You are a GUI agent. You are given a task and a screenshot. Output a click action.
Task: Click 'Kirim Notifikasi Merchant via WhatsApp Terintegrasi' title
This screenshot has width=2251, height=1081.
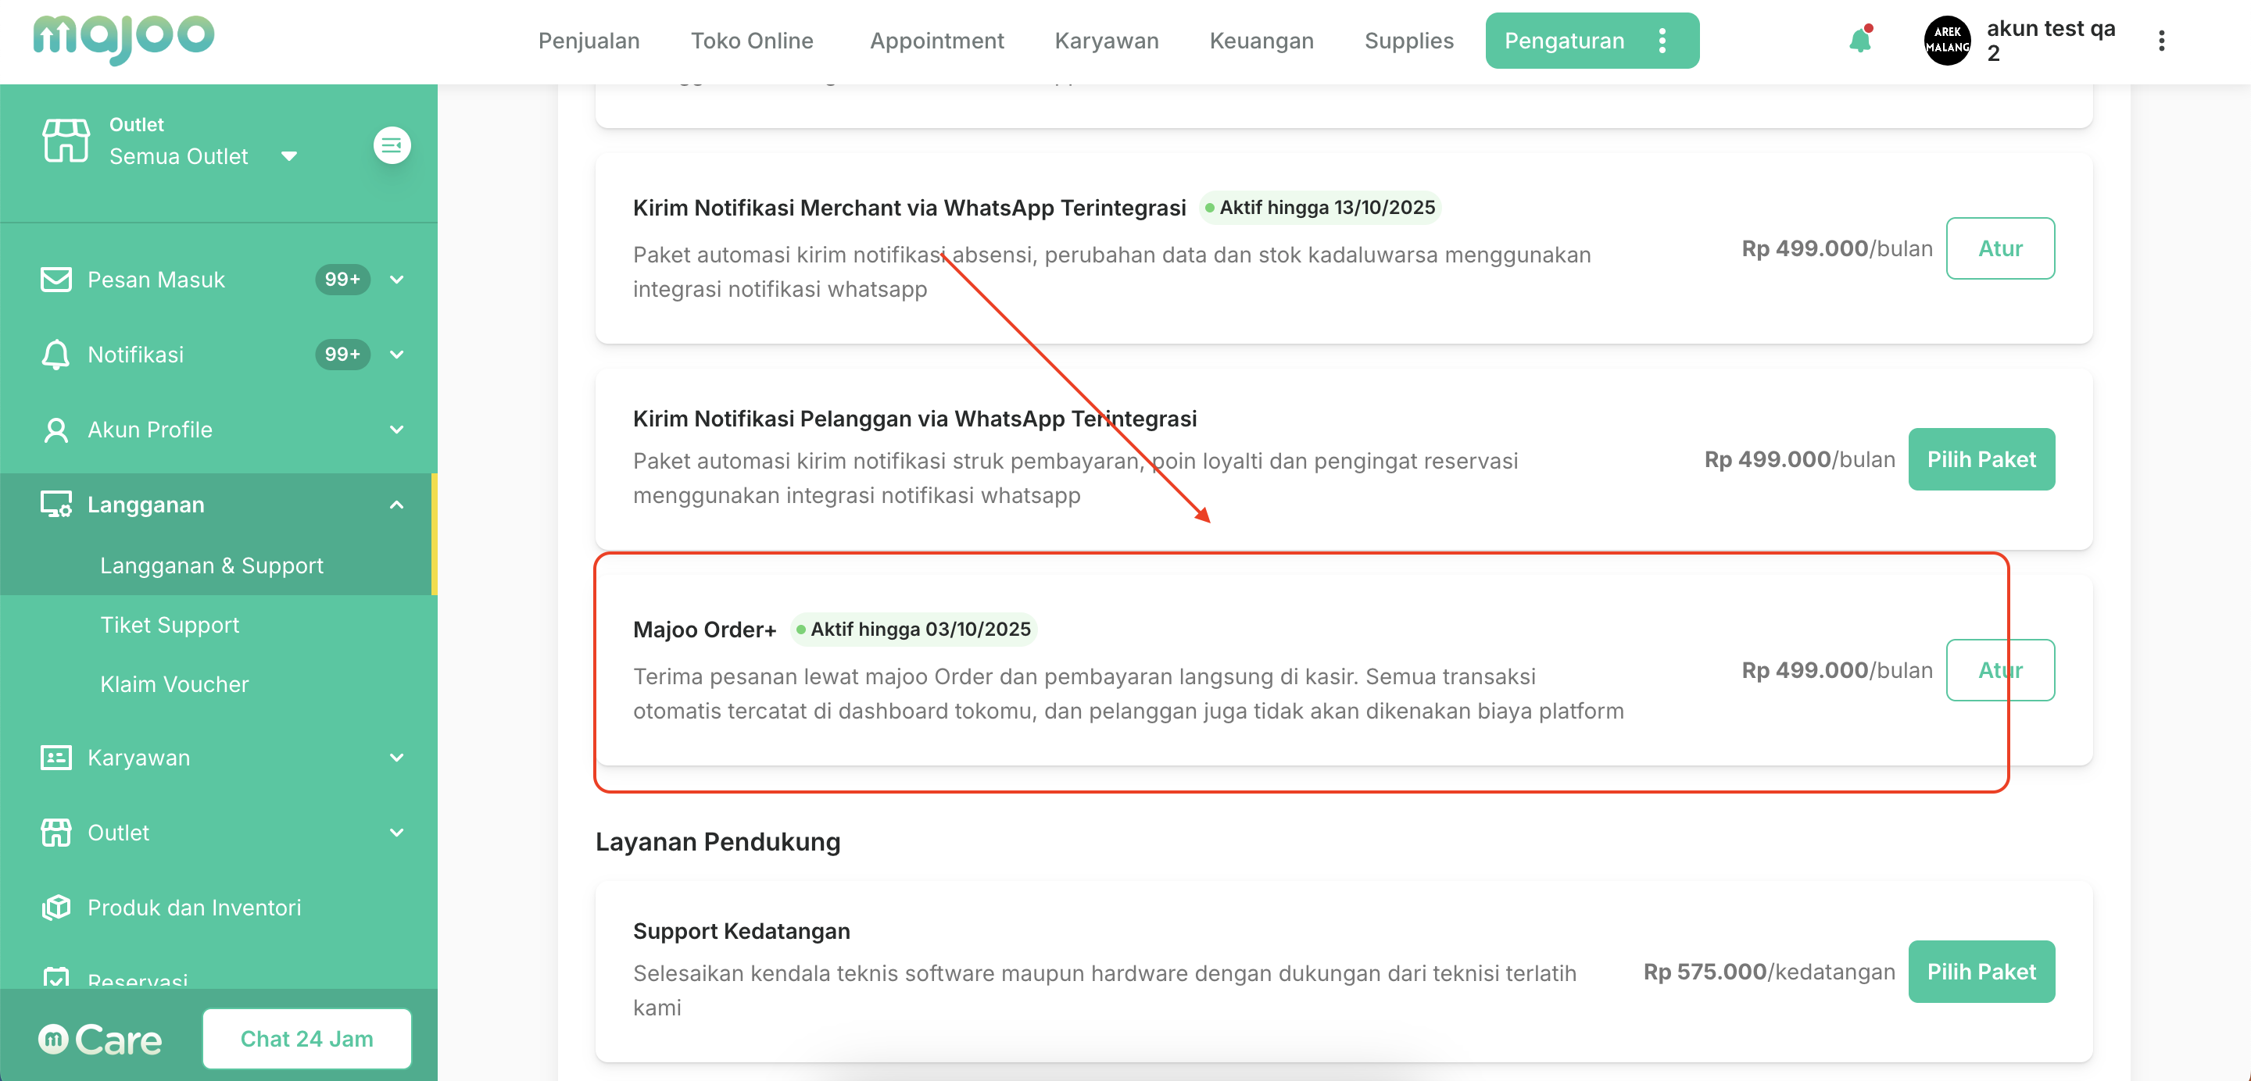point(909,208)
